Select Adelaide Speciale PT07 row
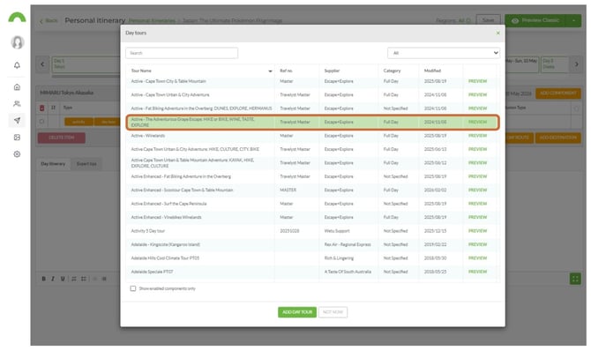 [x=311, y=272]
